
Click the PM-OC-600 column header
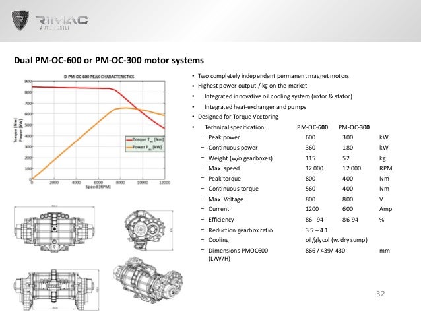(313, 127)
